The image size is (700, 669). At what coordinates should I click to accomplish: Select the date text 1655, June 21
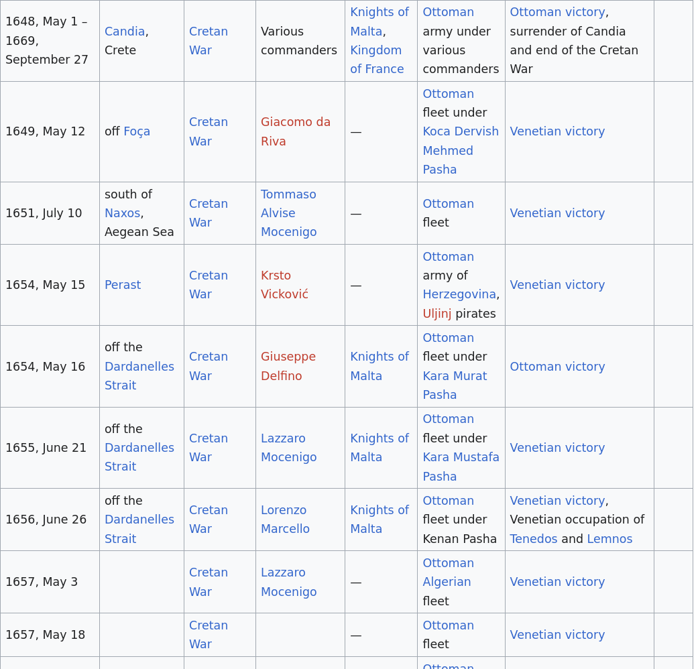tap(46, 448)
